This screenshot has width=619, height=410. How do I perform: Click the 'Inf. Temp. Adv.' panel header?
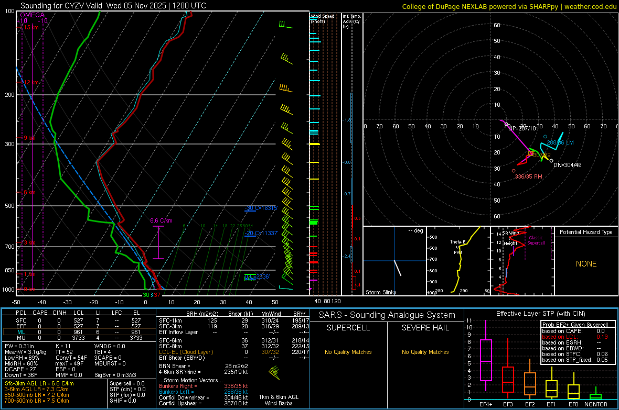click(351, 21)
